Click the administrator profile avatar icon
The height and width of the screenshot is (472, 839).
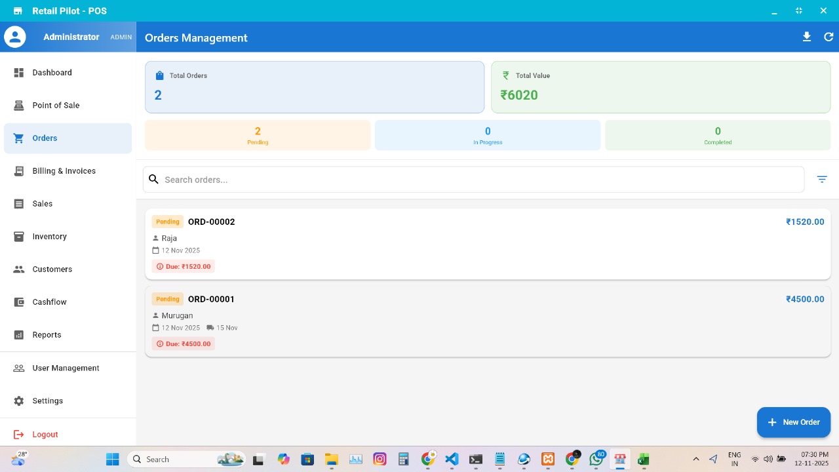tap(15, 37)
